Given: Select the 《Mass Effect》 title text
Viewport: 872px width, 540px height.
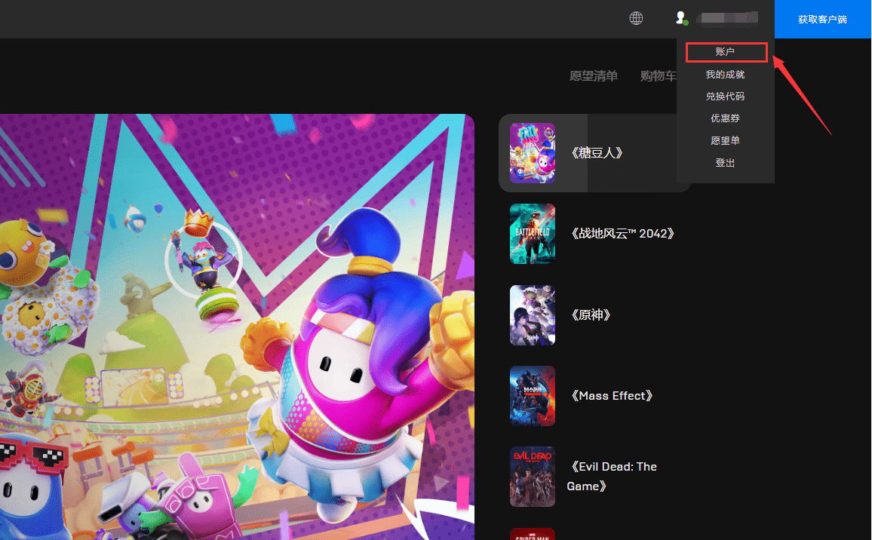Looking at the screenshot, I should (x=611, y=396).
